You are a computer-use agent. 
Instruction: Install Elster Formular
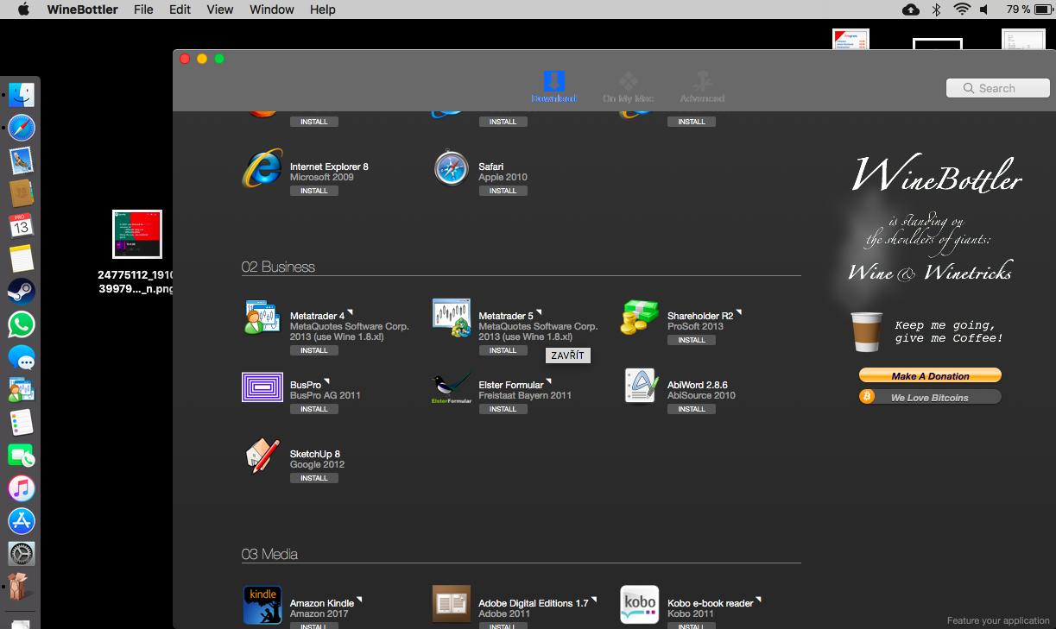[x=503, y=409]
